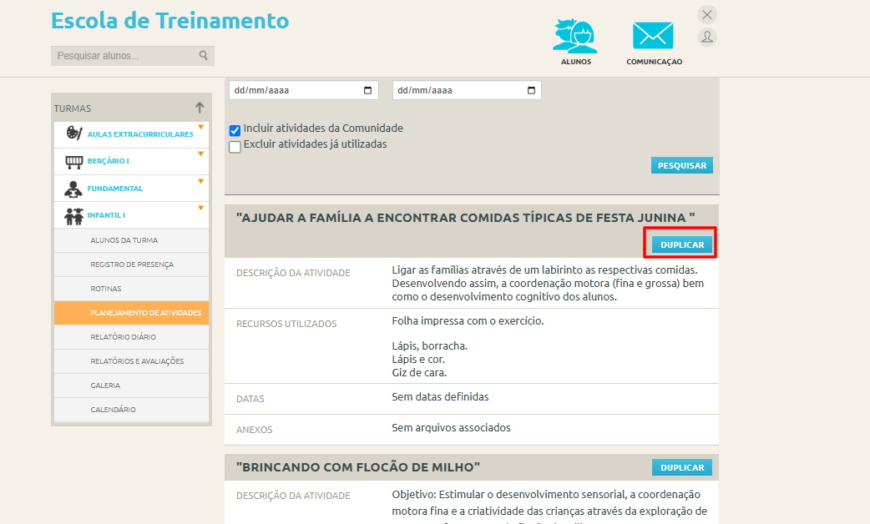
Task: Open calendar picker in first date field
Action: point(368,90)
